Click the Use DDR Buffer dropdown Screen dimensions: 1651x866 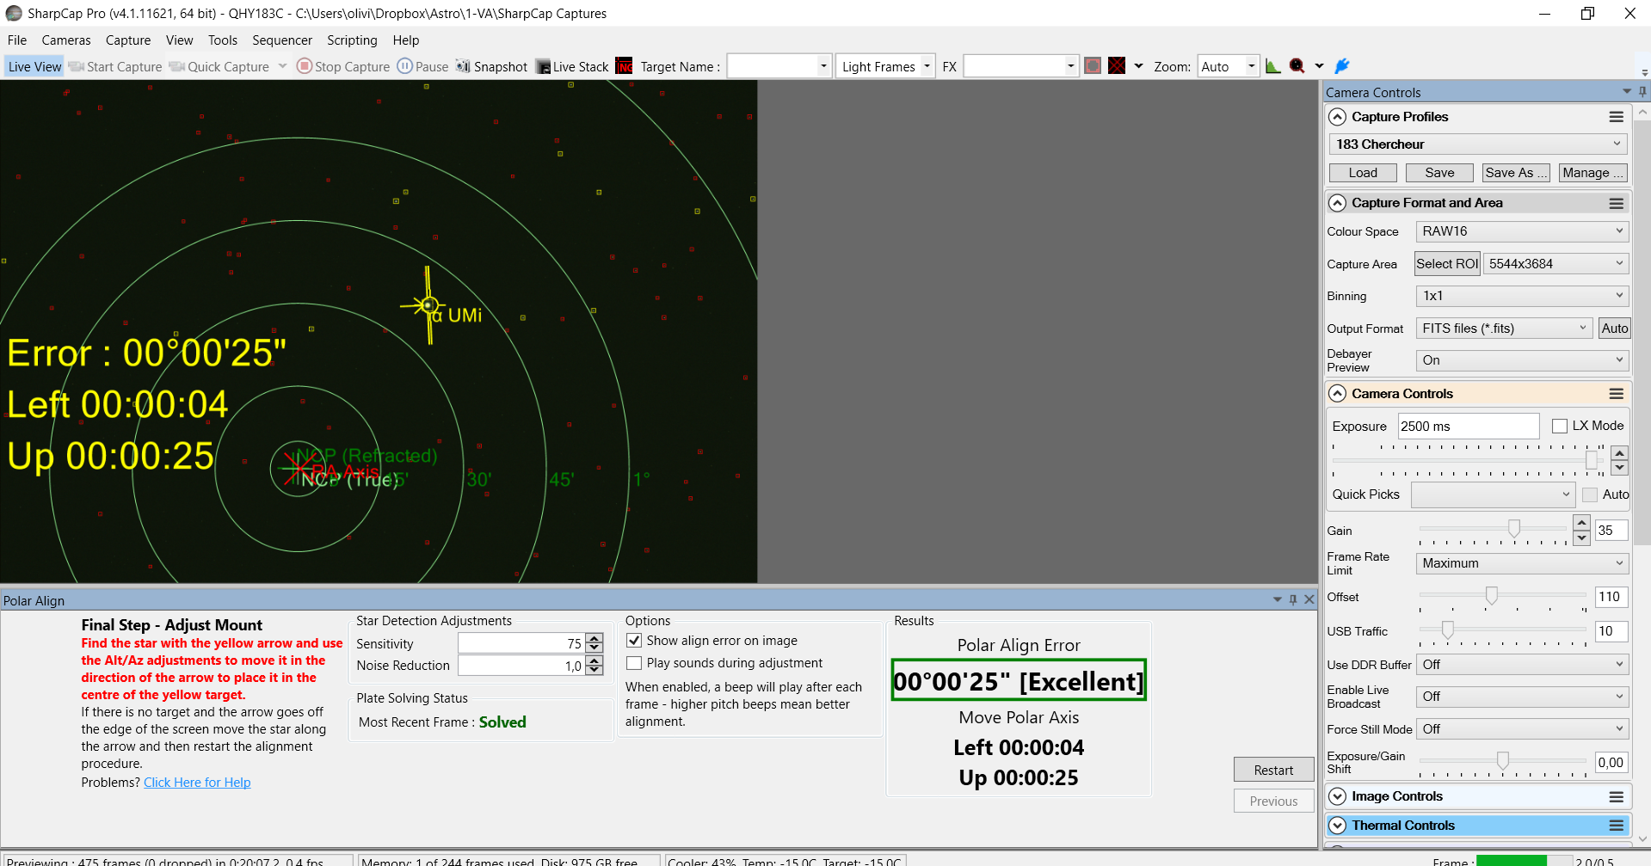(x=1521, y=665)
